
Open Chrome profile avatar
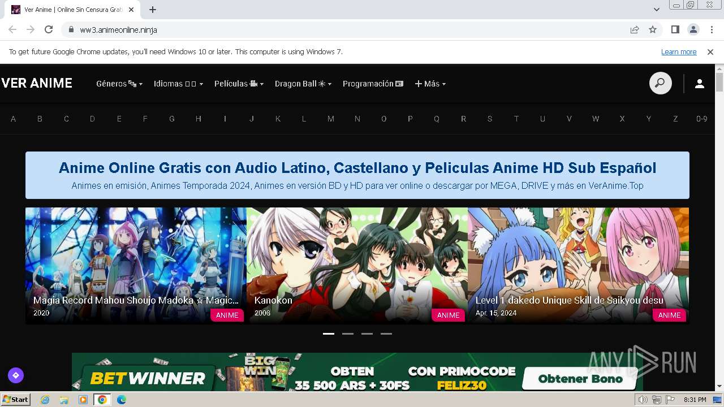pos(693,29)
